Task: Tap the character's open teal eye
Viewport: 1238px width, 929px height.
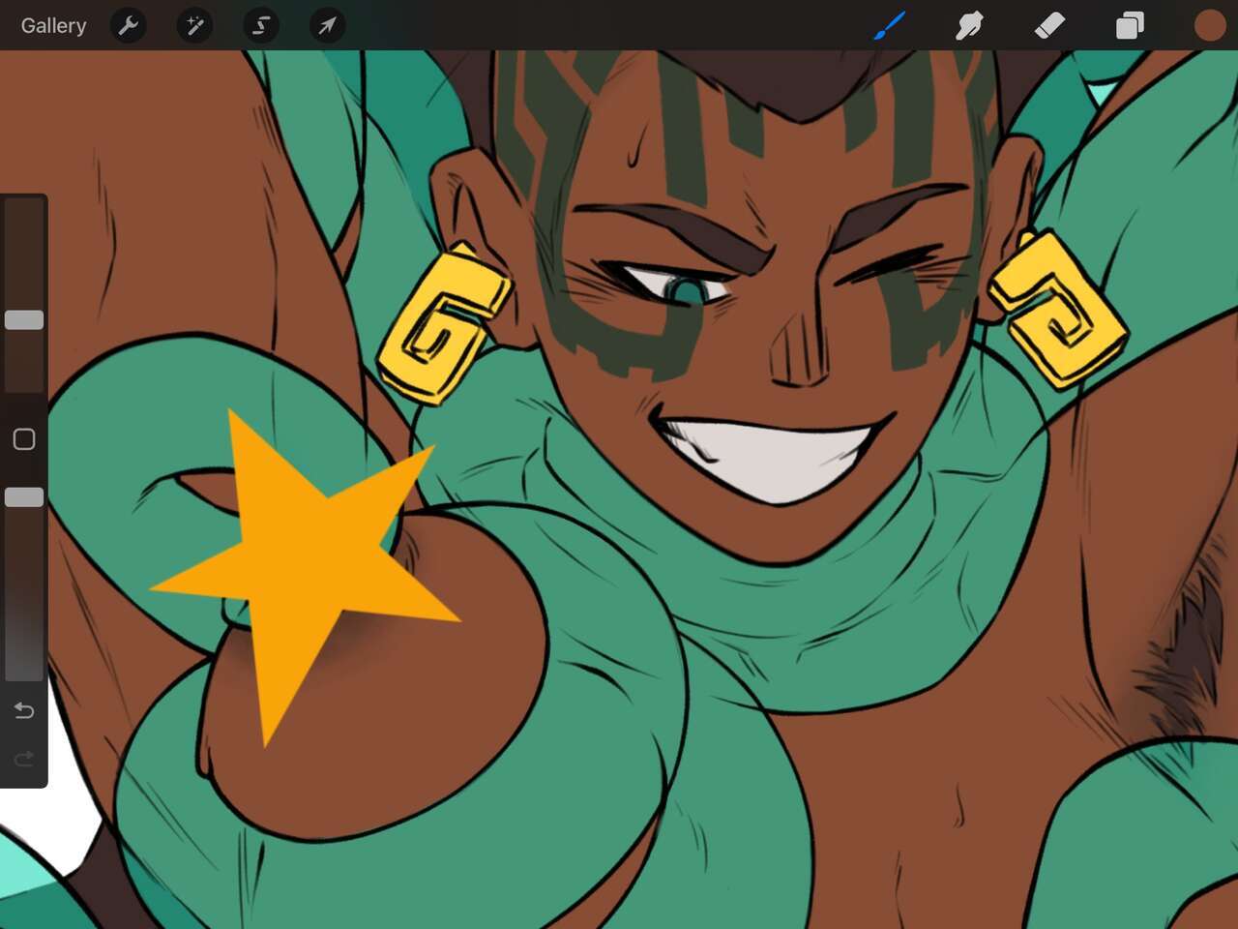Action: point(689,289)
